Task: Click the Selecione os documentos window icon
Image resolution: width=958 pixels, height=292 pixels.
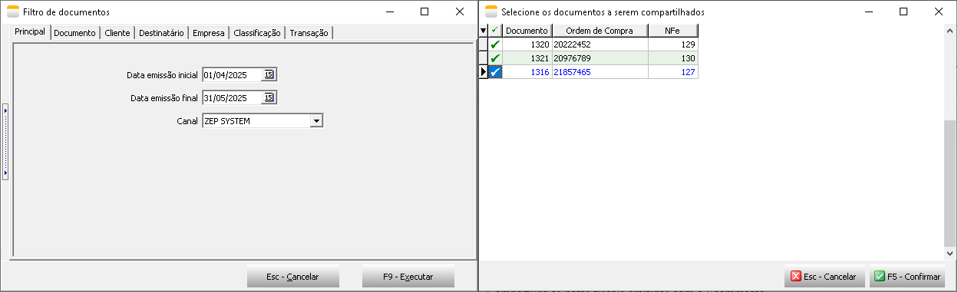Action: pos(491,11)
